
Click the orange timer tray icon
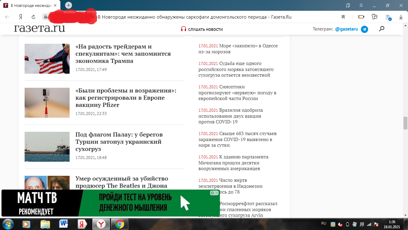(333, 224)
